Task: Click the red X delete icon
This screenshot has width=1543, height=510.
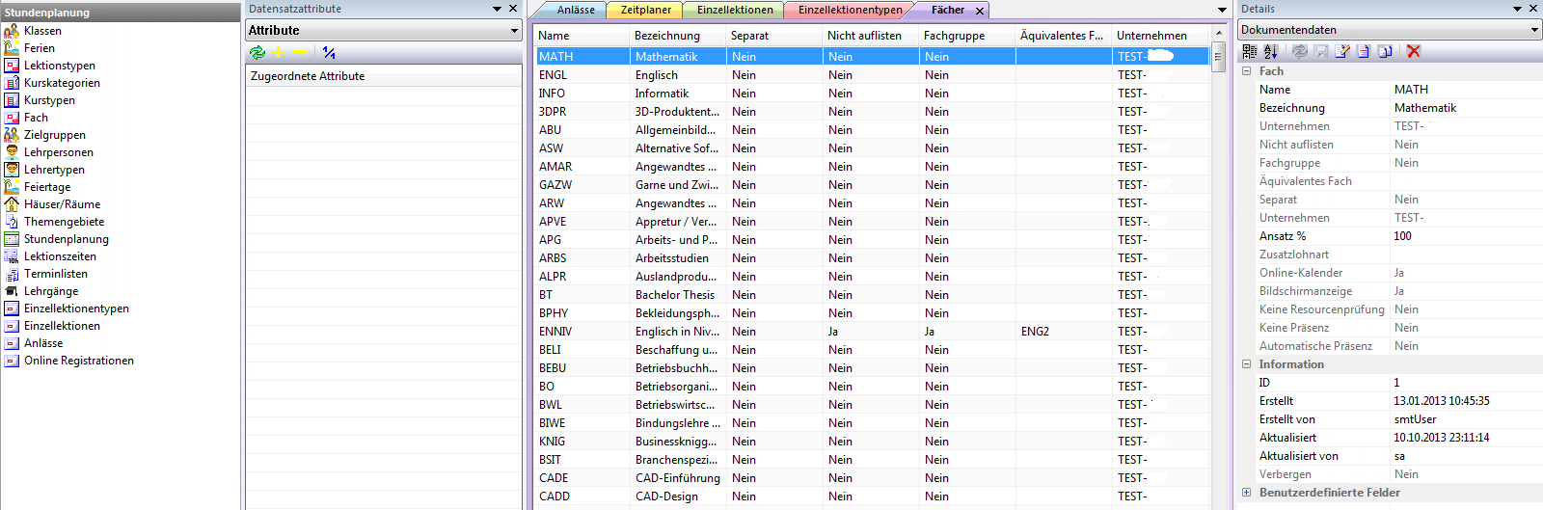Action: [x=1414, y=52]
